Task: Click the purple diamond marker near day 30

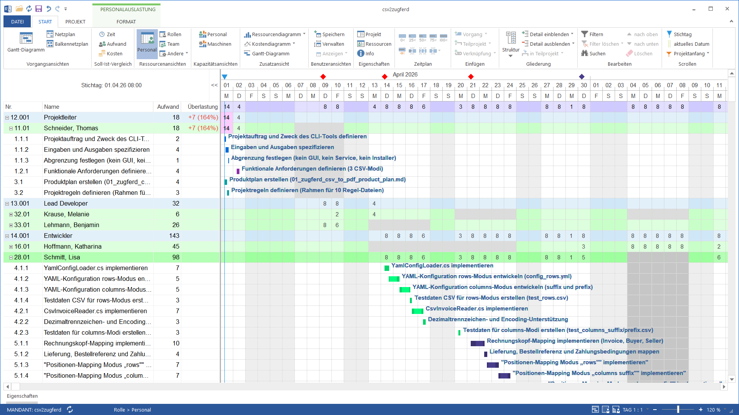Action: [582, 77]
